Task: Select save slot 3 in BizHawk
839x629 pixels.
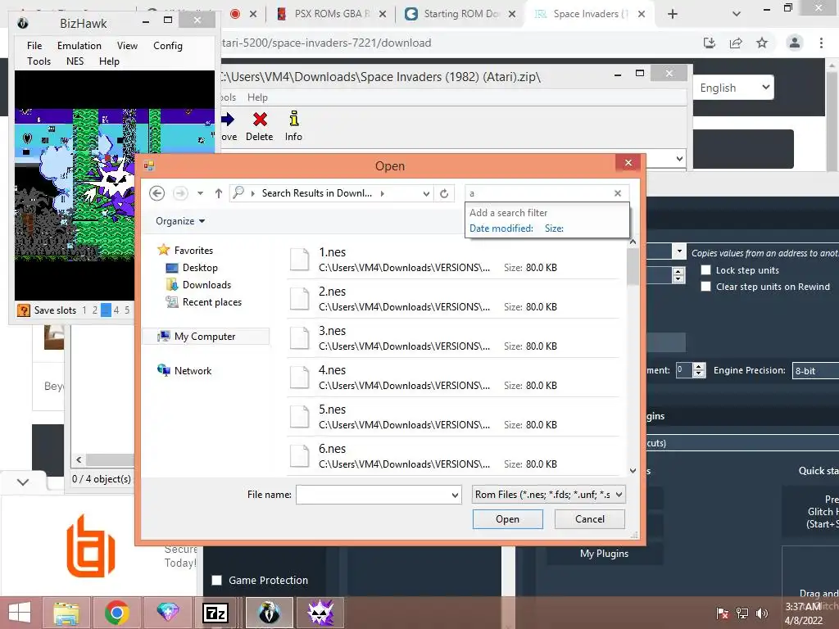Action: tap(106, 310)
